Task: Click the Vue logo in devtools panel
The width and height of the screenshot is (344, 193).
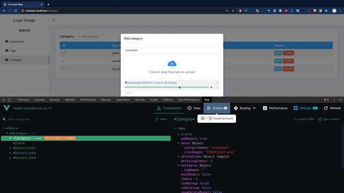Action: click(x=6, y=108)
